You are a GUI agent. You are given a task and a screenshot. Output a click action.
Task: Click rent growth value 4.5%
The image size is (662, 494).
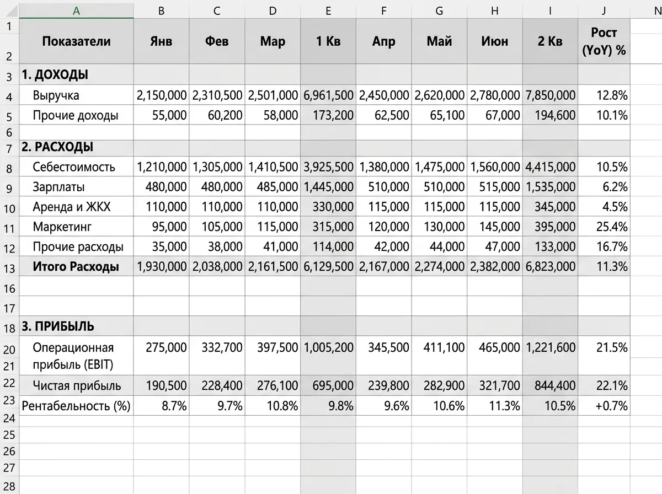604,207
